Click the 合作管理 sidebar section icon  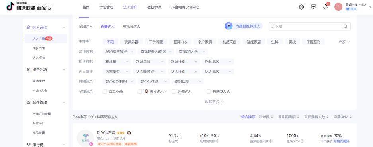click(29, 103)
